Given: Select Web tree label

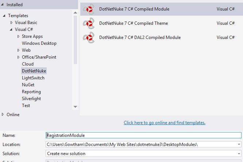Looking at the screenshot, I should pos(26,50).
